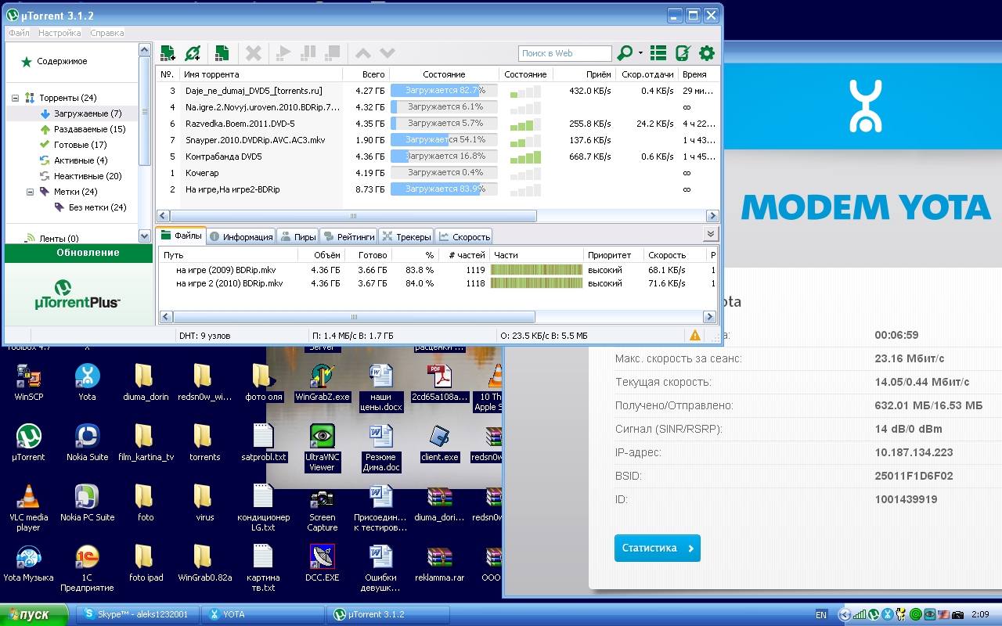This screenshot has width=1002, height=626.
Task: Switch to the Пиры tab
Action: [298, 236]
